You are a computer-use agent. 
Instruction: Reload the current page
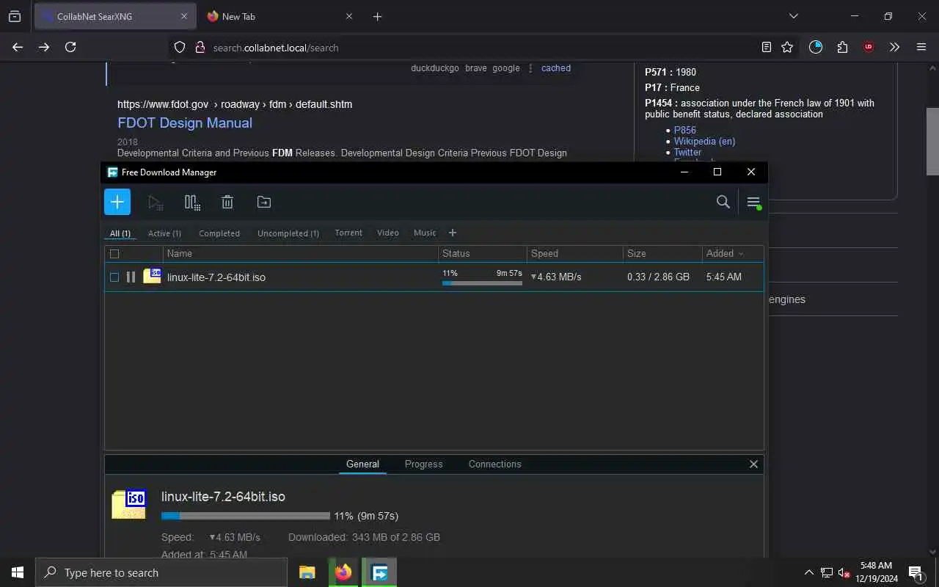coord(70,47)
